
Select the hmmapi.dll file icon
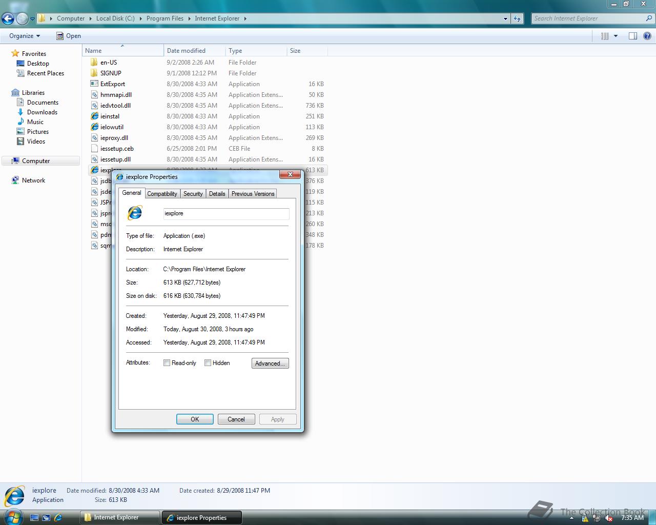tap(94, 95)
